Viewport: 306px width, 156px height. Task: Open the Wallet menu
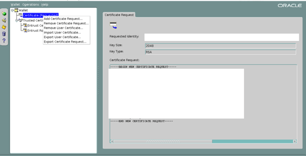[15, 4]
